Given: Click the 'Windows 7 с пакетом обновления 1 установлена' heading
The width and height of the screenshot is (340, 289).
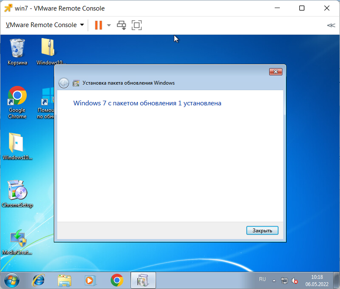Looking at the screenshot, I should pos(147,103).
